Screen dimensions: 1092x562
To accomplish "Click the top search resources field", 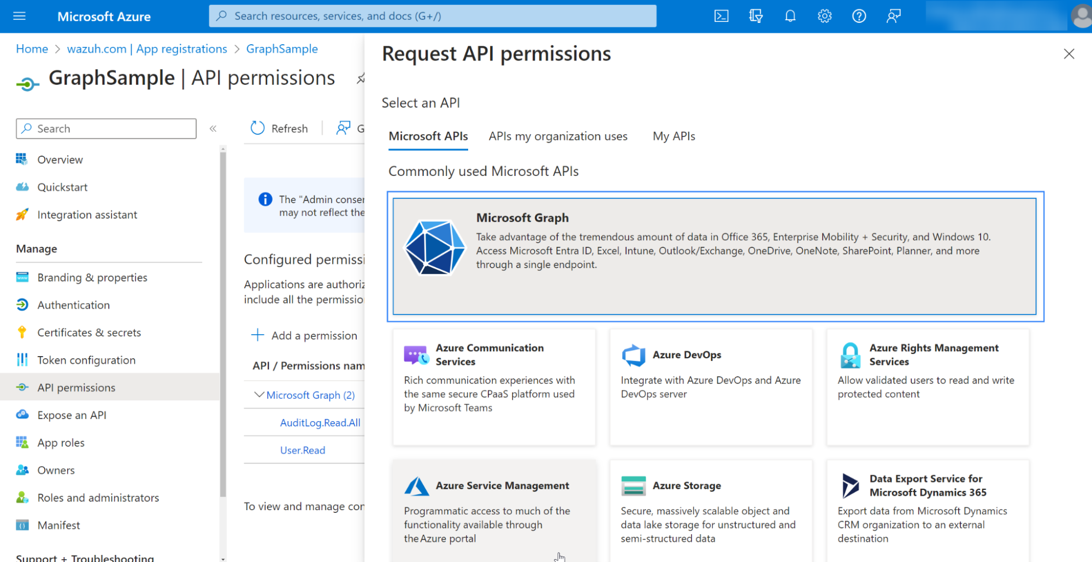I will pyautogui.click(x=432, y=16).
